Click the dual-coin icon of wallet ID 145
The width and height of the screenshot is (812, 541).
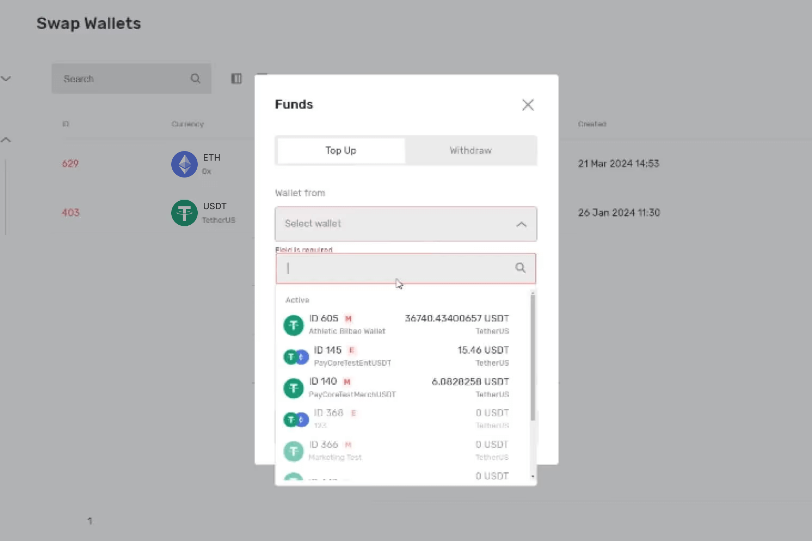click(x=296, y=357)
